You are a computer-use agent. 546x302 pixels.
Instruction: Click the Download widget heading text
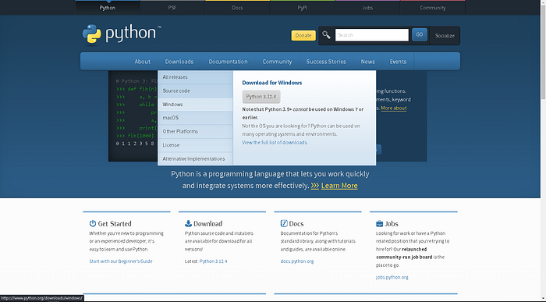tap(208, 224)
